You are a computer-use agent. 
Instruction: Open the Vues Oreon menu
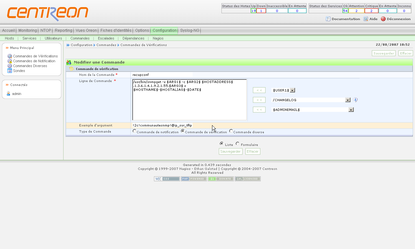tap(86, 30)
